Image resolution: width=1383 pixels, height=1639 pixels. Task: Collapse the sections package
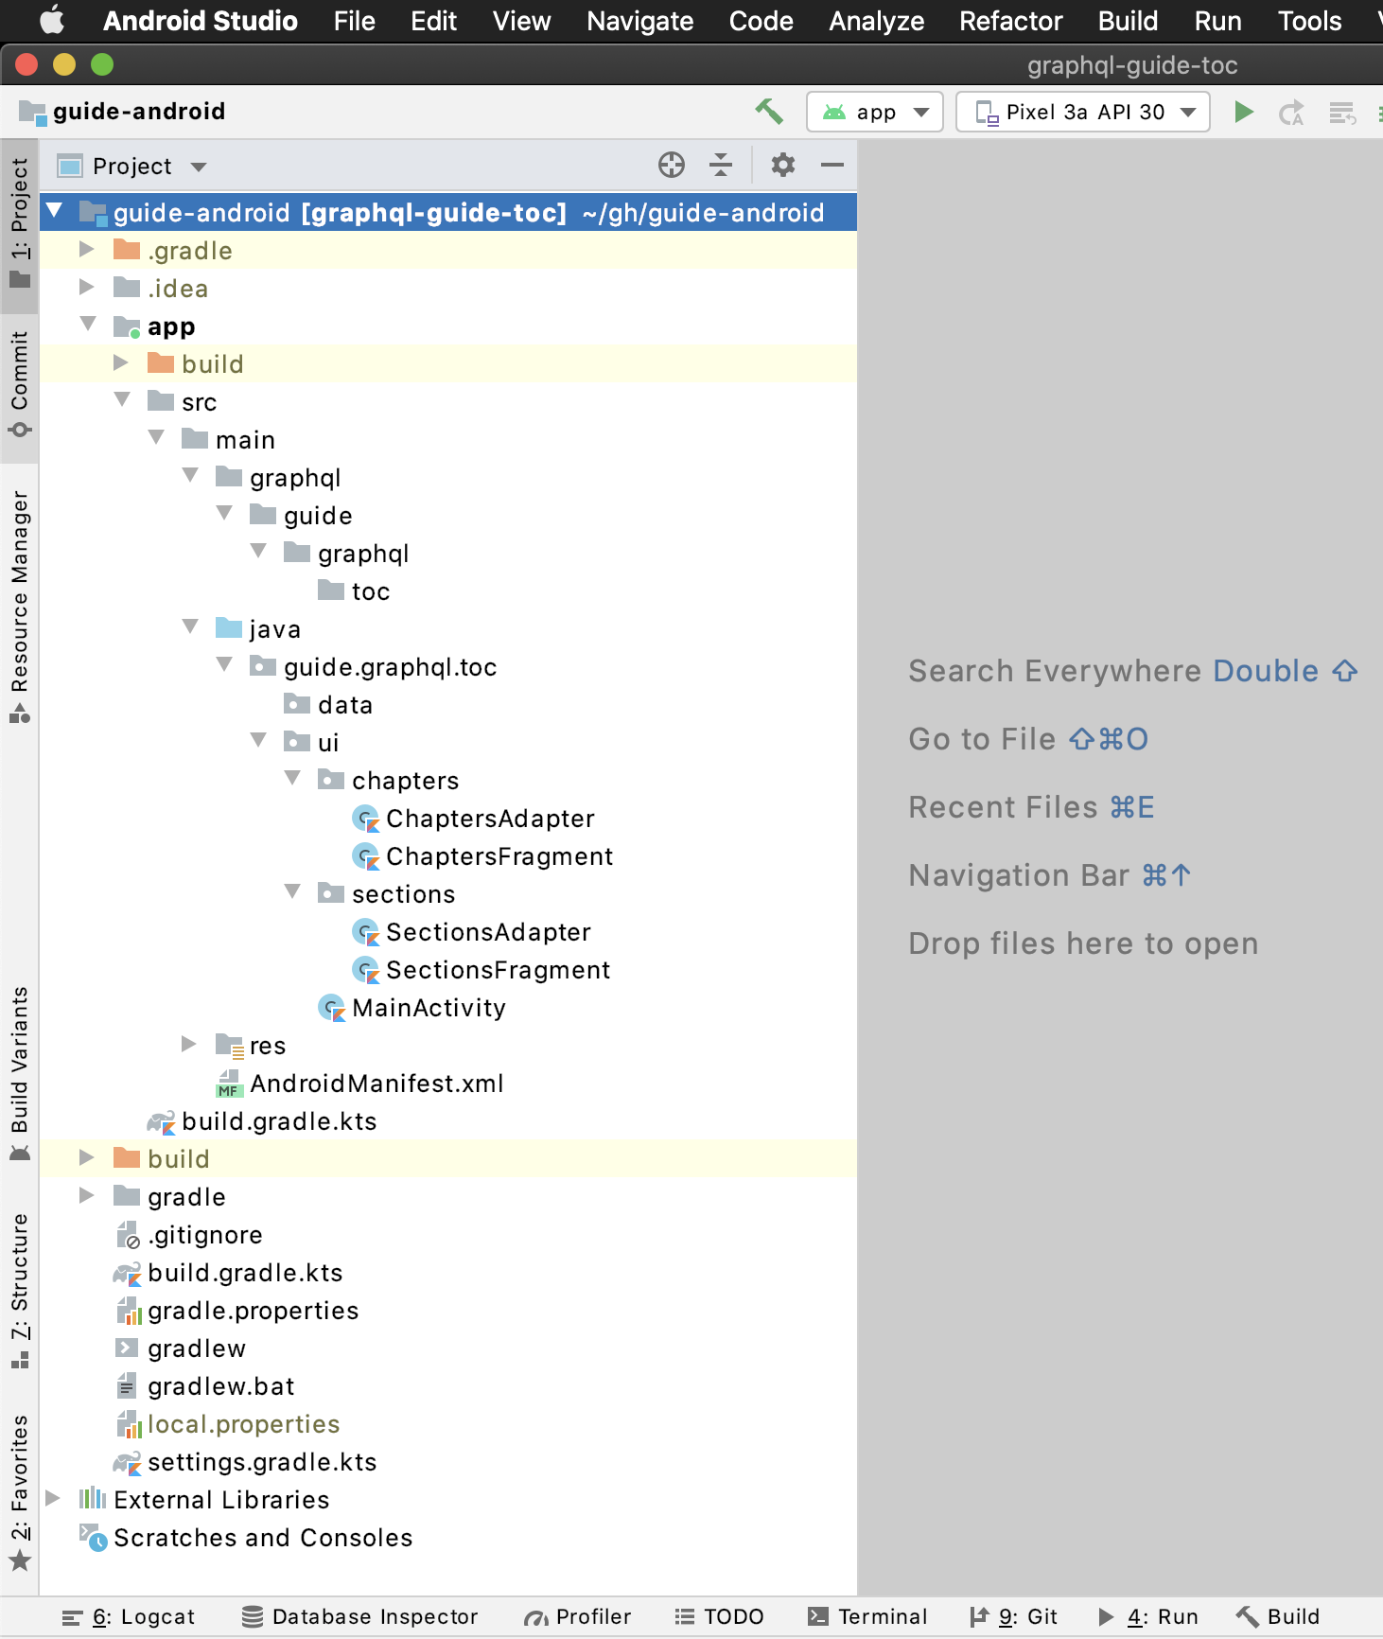tap(292, 891)
